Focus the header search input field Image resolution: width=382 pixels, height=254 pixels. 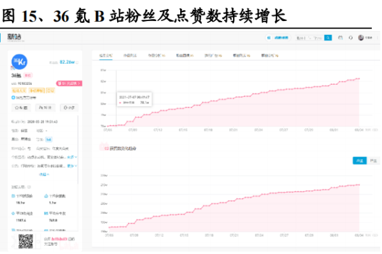309,38
